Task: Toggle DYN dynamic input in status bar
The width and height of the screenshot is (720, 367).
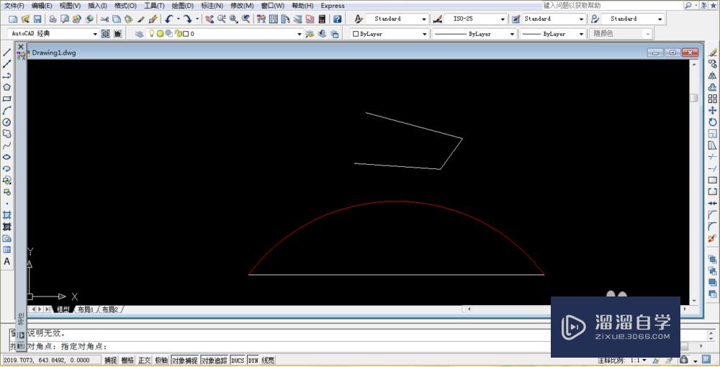Action: click(x=253, y=361)
